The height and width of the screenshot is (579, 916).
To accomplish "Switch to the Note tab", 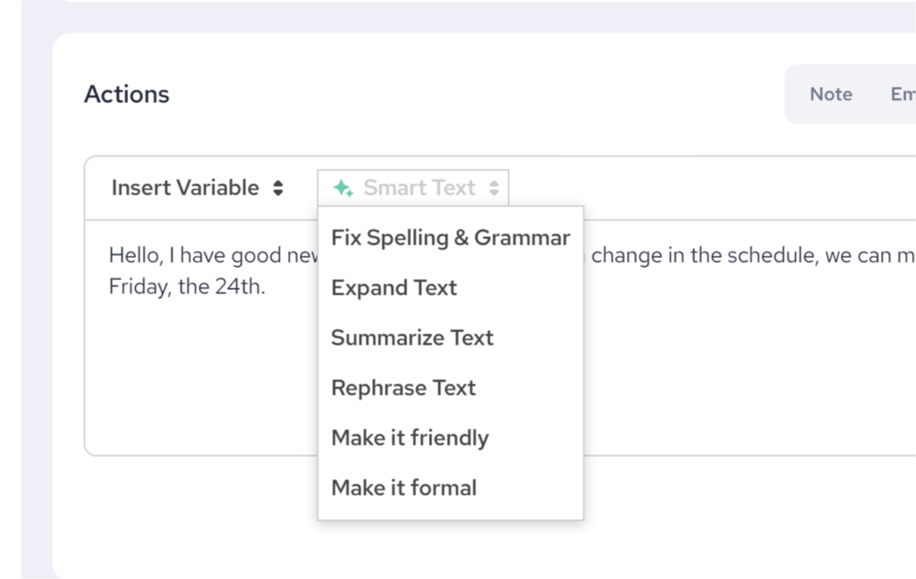I will (830, 94).
